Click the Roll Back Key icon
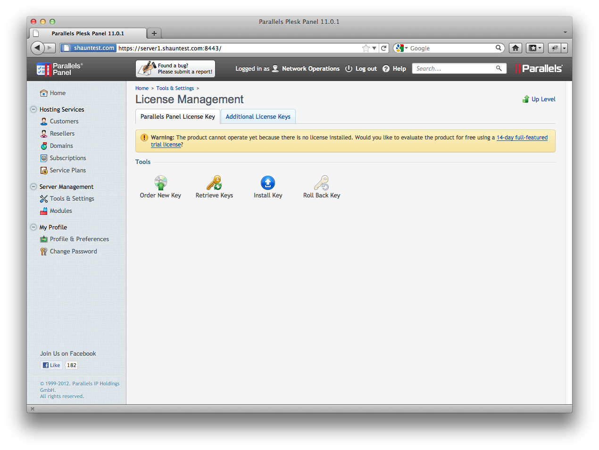The width and height of the screenshot is (599, 450). [x=321, y=183]
